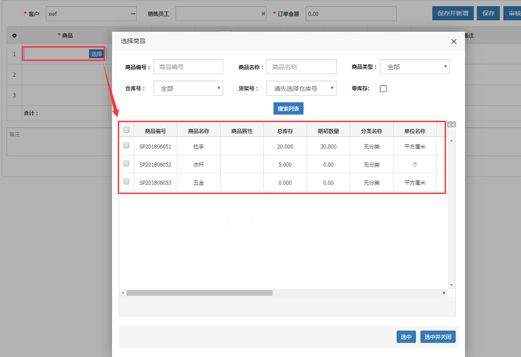This screenshot has height=357, width=521.
Task: Click the 选中 button
Action: pos(406,337)
